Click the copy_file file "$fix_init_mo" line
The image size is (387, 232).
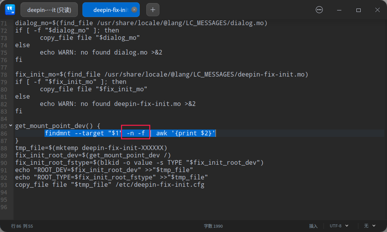click(x=94, y=89)
